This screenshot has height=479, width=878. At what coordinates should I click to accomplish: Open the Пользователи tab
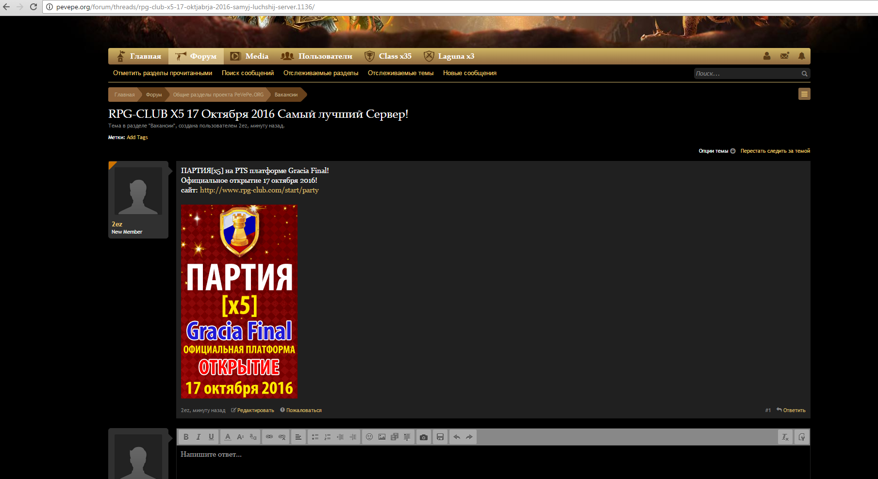(x=316, y=56)
